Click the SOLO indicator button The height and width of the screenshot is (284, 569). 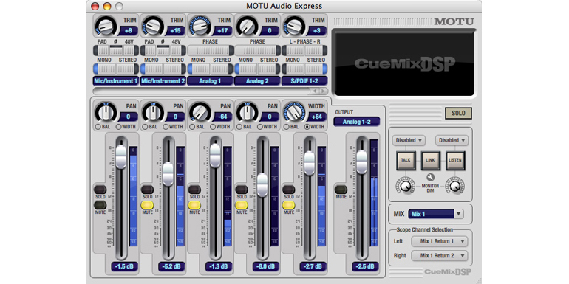point(458,113)
